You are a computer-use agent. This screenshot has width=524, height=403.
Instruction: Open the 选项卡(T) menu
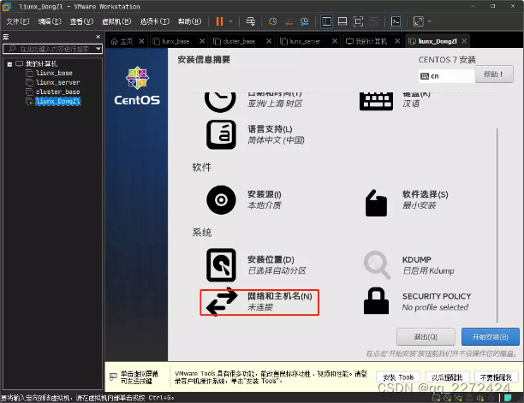(155, 21)
